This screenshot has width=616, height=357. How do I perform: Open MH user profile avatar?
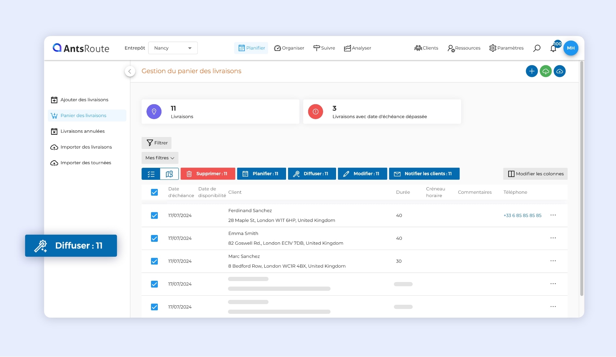pyautogui.click(x=571, y=48)
